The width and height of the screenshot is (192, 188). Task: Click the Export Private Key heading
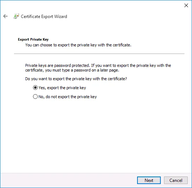pyautogui.click(x=33, y=40)
